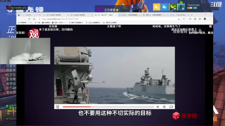Image resolution: width=225 pixels, height=126 pixels.
Task: View site info lock icon
Action: (40, 19)
